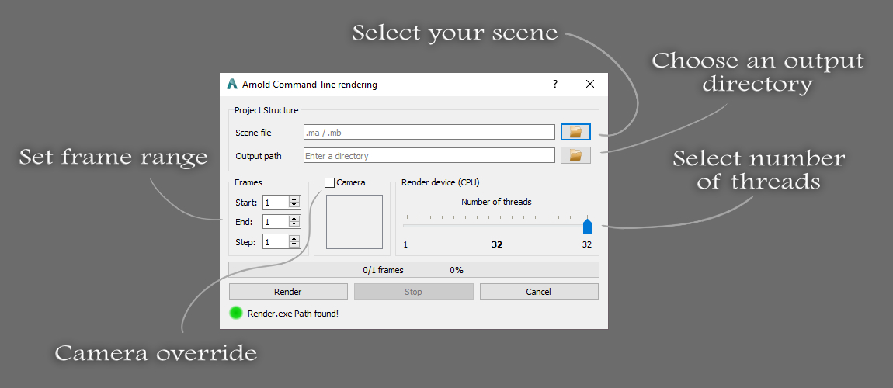Click the greyed Stop button
This screenshot has width=893, height=388.
click(413, 291)
